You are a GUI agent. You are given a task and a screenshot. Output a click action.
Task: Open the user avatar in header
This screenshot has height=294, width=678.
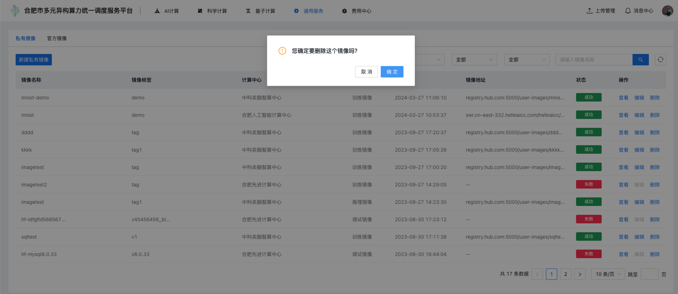point(667,11)
